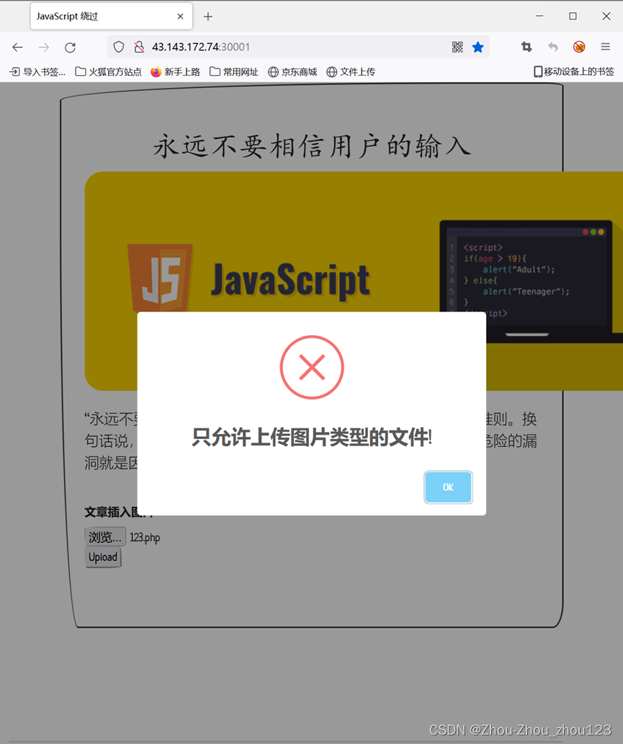This screenshot has width=623, height=744.
Task: Click the 123.php file name text
Action: tap(145, 538)
